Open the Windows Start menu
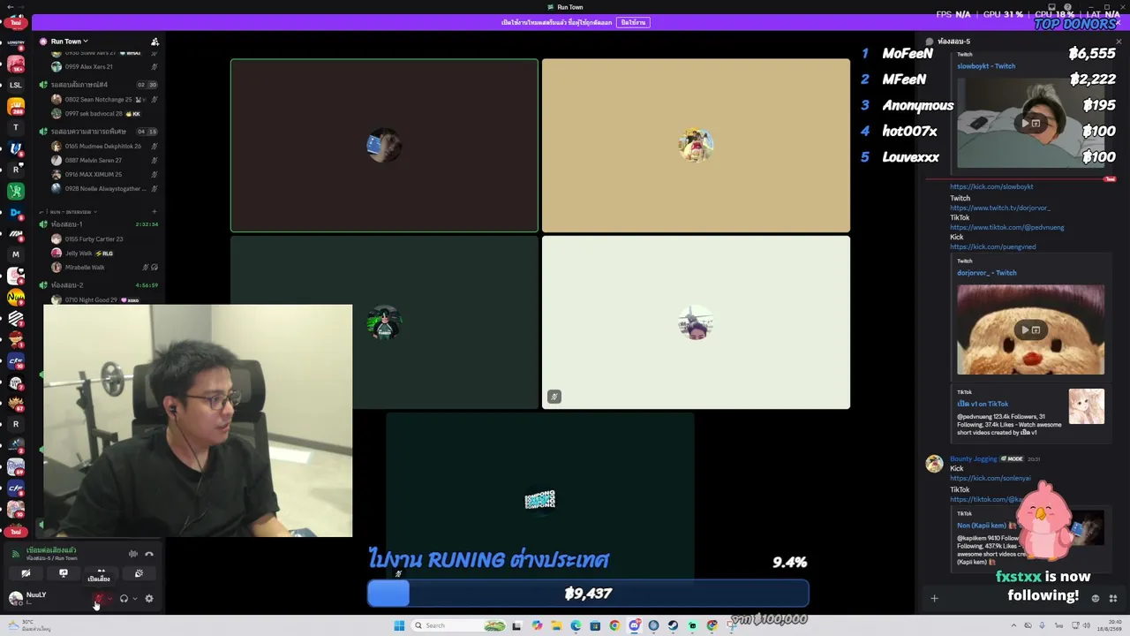Screen dimensions: 1130x636 point(399,625)
